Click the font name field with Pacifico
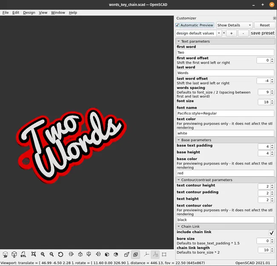Viewport: 277px width, 266px height. [226, 113]
